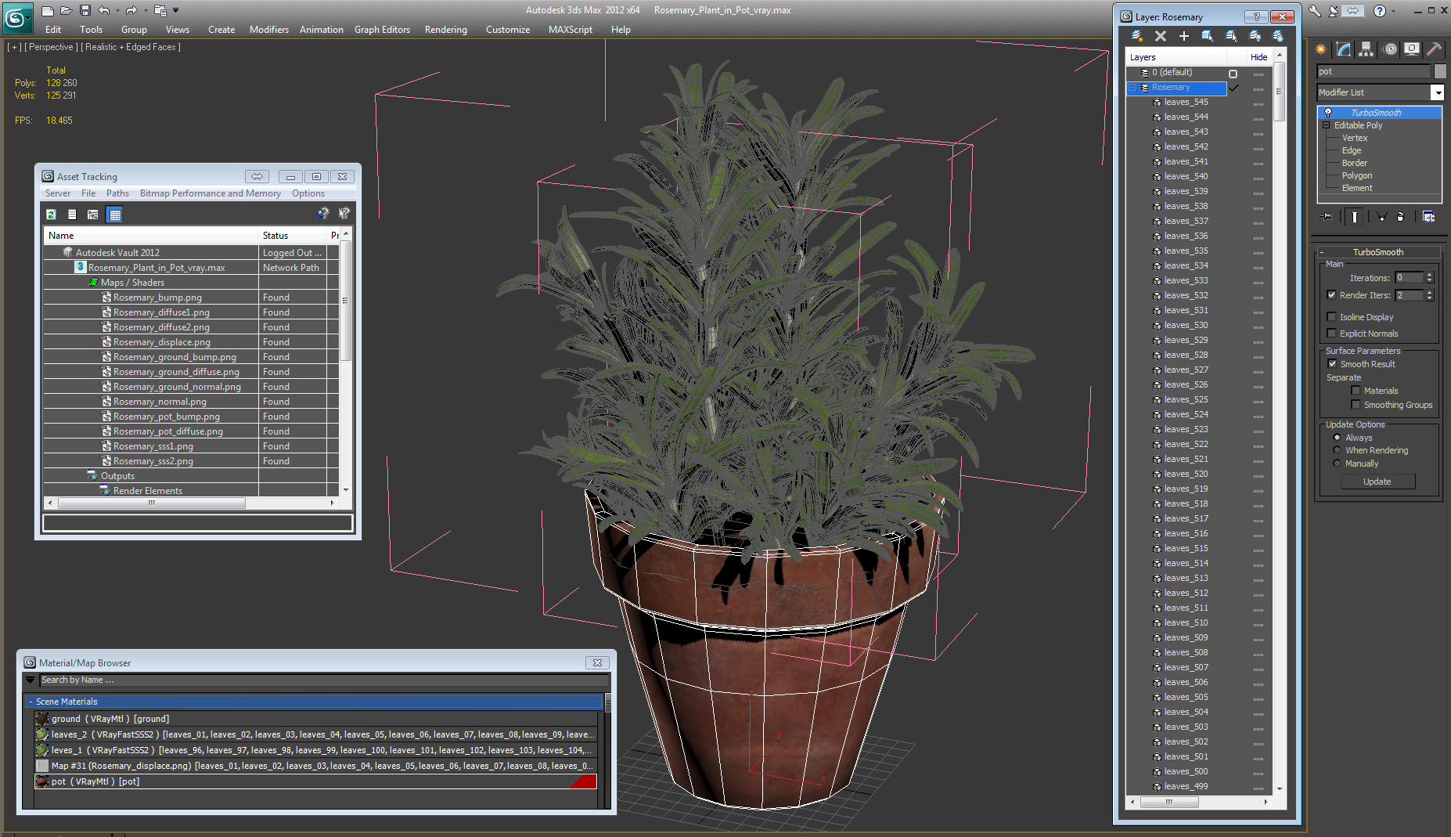
Task: Open the Help dropdown arrow in title bar
Action: click(1394, 10)
